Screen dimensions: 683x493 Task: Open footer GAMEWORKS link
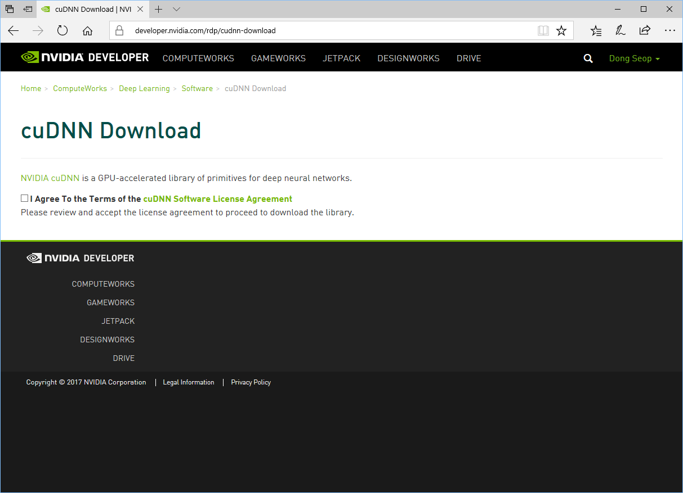[x=110, y=302]
